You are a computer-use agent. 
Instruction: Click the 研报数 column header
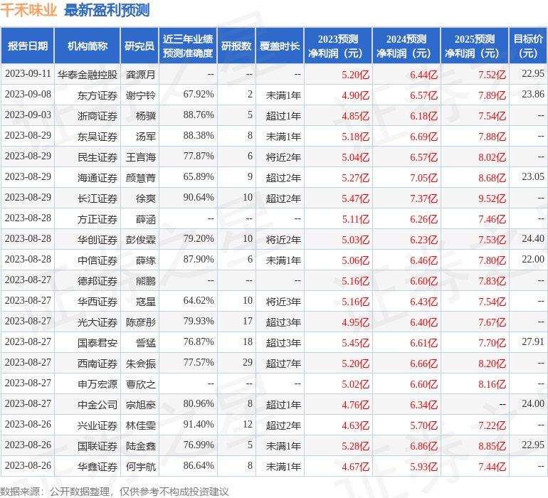pyautogui.click(x=236, y=46)
